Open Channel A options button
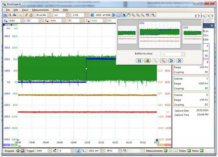 5,20
